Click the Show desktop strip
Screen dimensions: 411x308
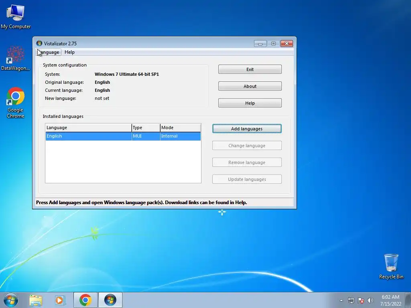(408, 300)
